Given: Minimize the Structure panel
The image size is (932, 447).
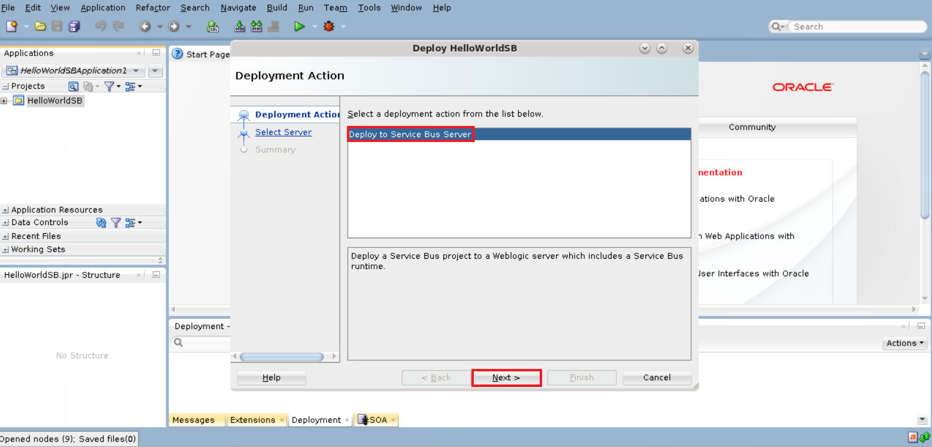Looking at the screenshot, I should tap(156, 275).
